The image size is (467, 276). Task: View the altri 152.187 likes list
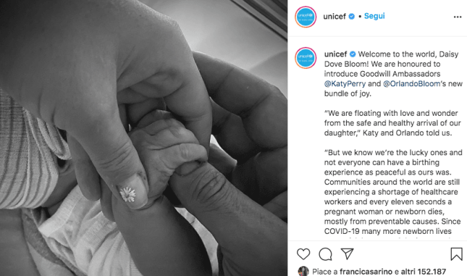(423, 272)
